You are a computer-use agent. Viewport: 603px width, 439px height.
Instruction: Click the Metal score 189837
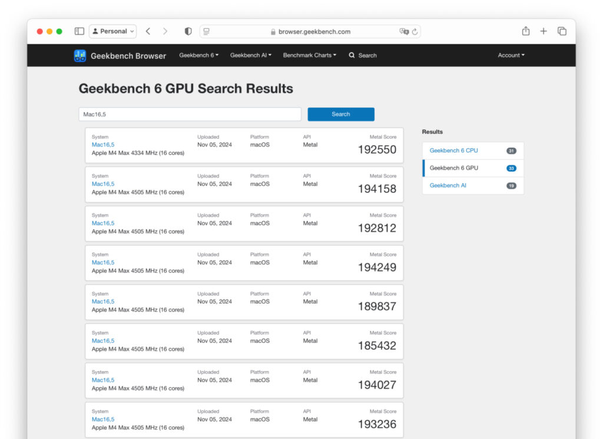point(377,307)
